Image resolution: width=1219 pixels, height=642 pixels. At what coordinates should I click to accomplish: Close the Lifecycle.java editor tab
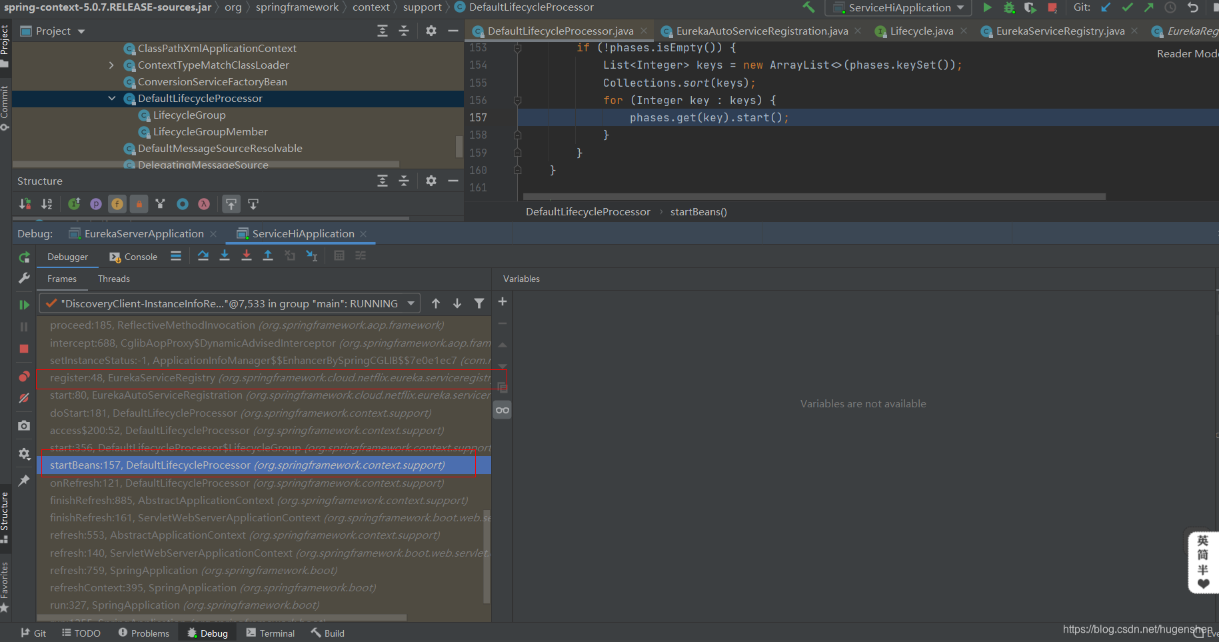[x=964, y=31]
